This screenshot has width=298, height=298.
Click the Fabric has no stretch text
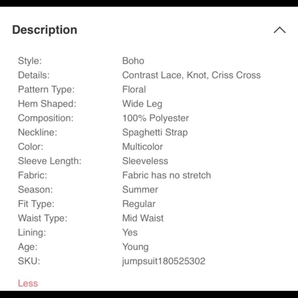pos(167,175)
